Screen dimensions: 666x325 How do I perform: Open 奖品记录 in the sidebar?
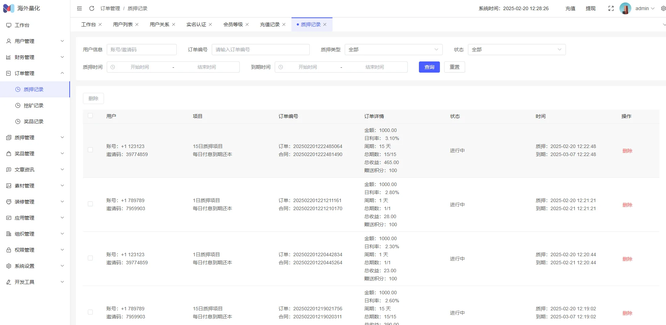(34, 121)
